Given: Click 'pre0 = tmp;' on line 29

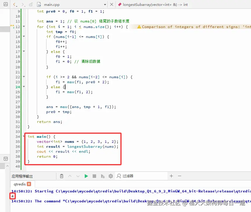Looking at the screenshot, I should pyautogui.click(x=59, y=112).
